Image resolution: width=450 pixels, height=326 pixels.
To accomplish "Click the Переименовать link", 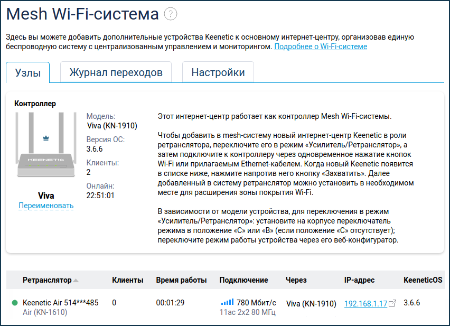I will (x=46, y=206).
